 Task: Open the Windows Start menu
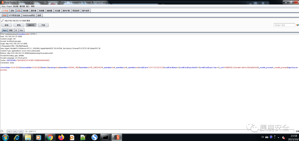click(x=5, y=137)
